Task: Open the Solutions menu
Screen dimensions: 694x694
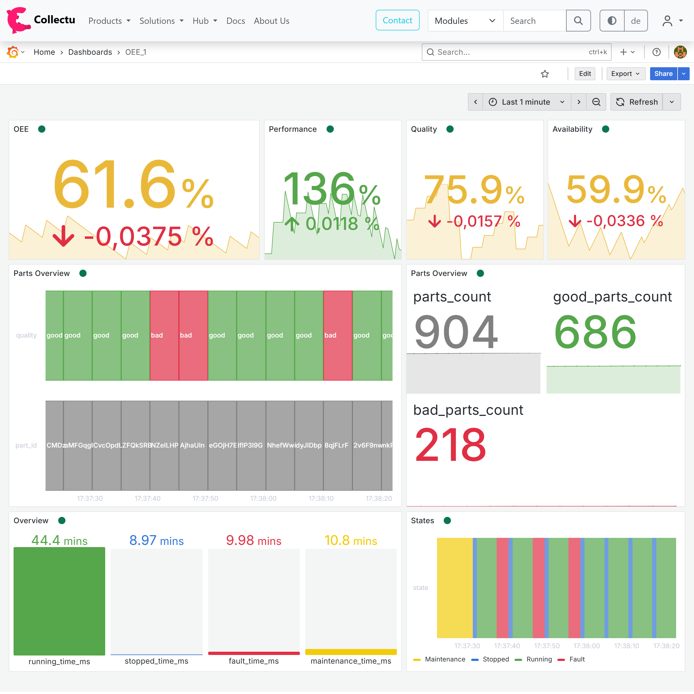Action: pyautogui.click(x=161, y=21)
